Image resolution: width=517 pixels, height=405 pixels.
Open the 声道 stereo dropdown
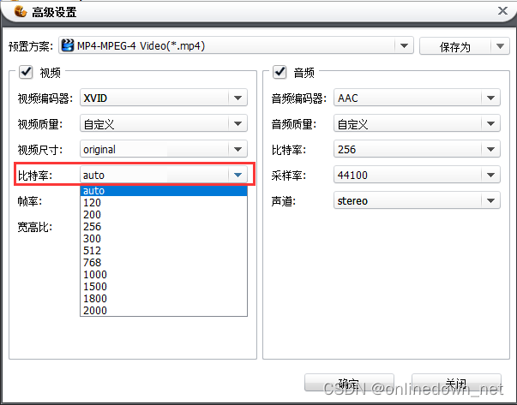pos(417,200)
